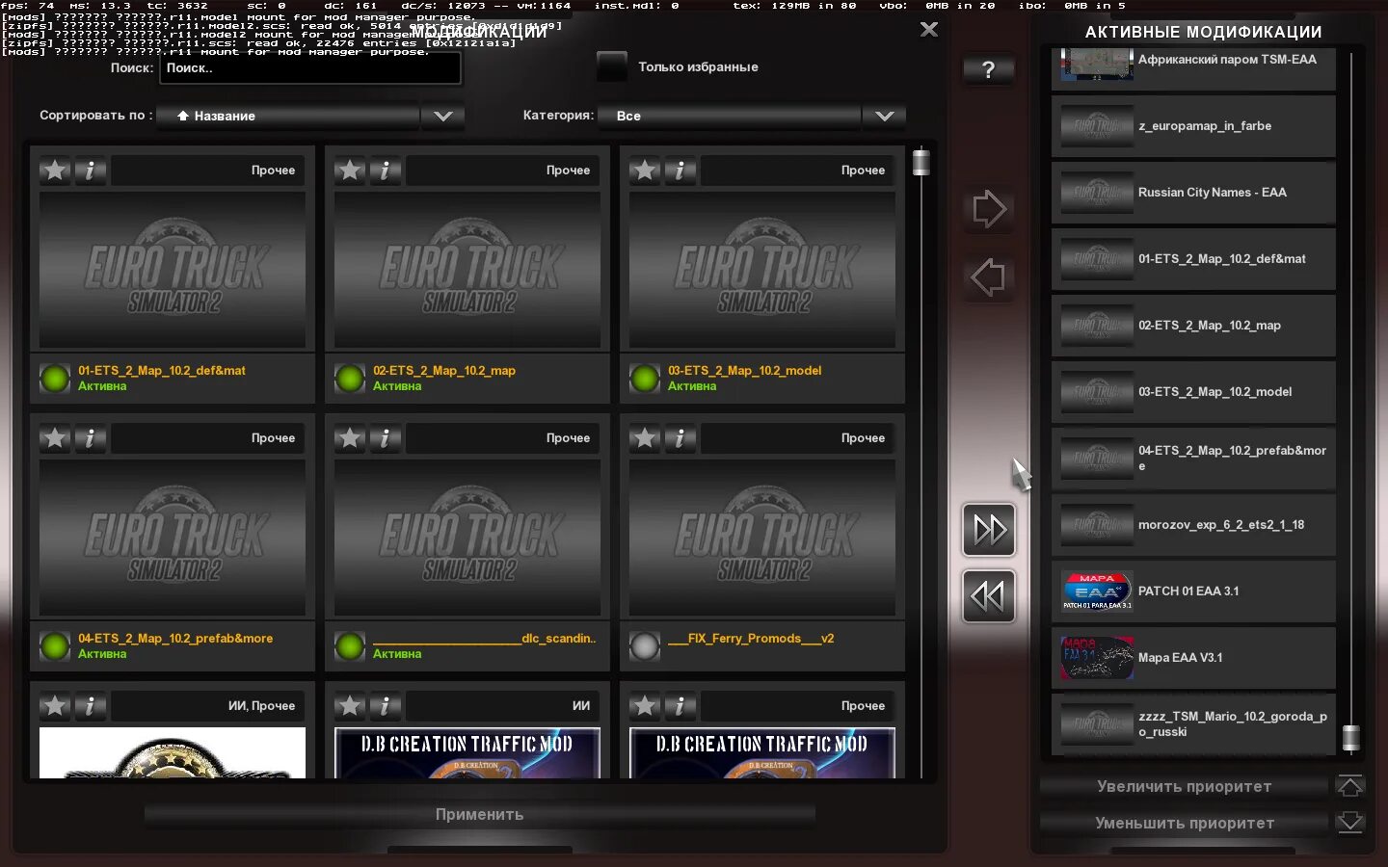Show info for dlc_scandin.. mod
Image resolution: width=1388 pixels, height=867 pixels.
(x=385, y=438)
